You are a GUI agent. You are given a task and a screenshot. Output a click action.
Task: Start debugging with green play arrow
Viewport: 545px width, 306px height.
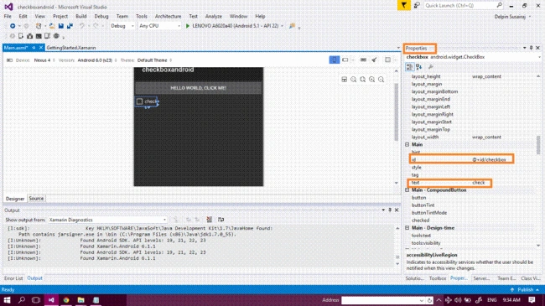187,26
